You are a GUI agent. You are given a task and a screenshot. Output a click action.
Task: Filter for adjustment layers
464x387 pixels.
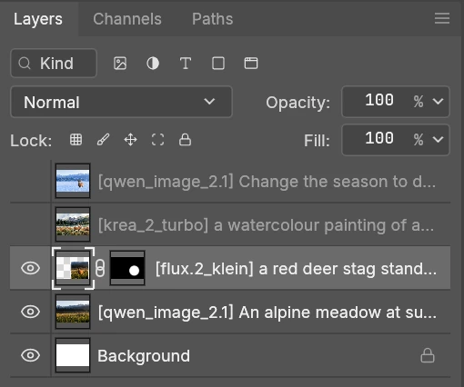153,64
